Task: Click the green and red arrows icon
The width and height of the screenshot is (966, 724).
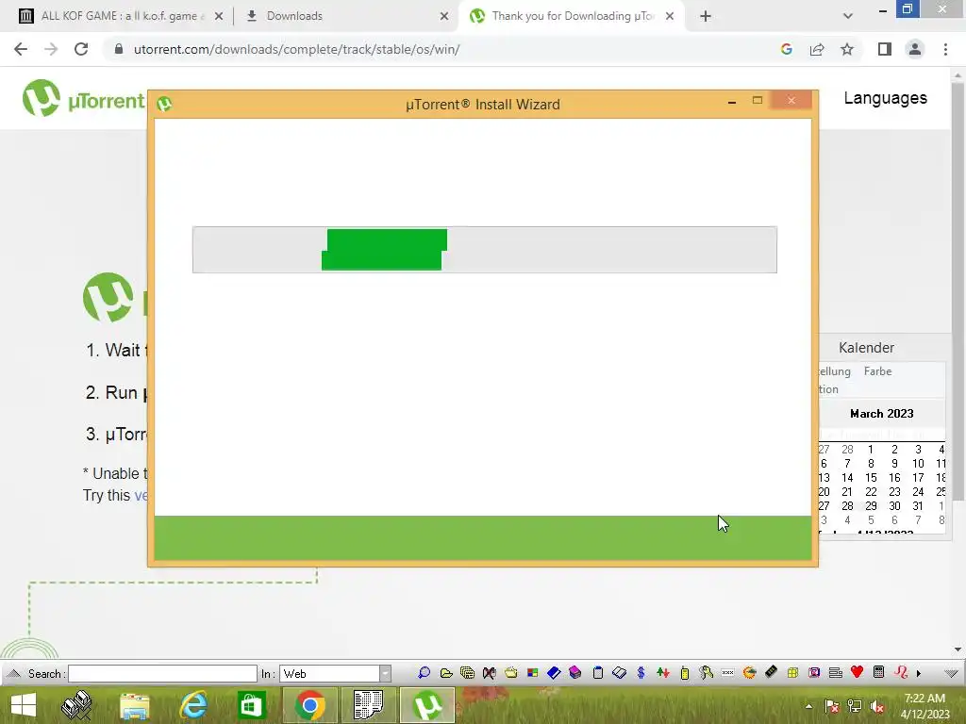Action: click(x=663, y=673)
